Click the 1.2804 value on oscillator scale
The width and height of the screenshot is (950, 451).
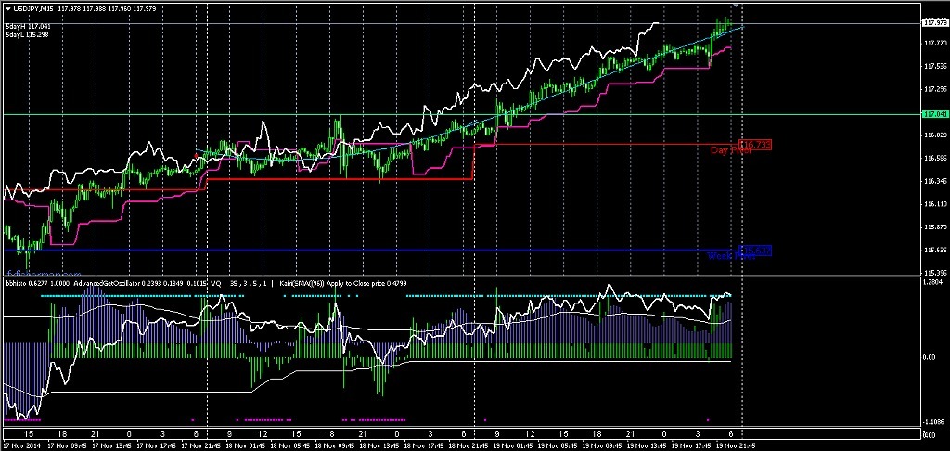(935, 283)
